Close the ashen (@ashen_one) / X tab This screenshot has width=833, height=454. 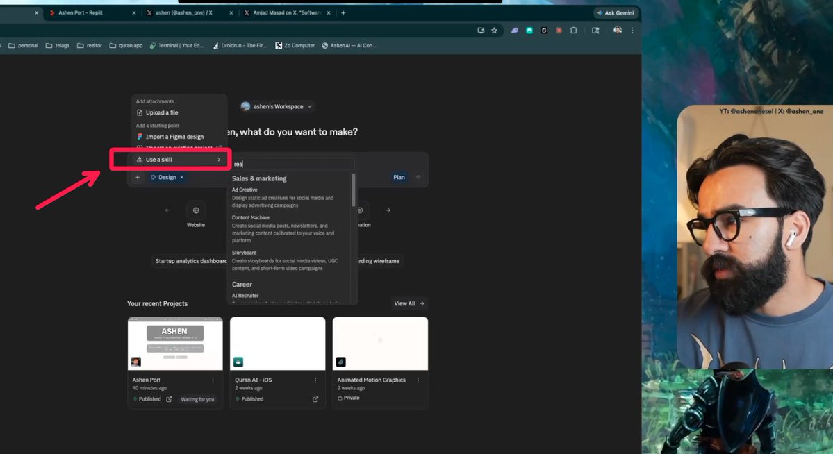point(231,12)
